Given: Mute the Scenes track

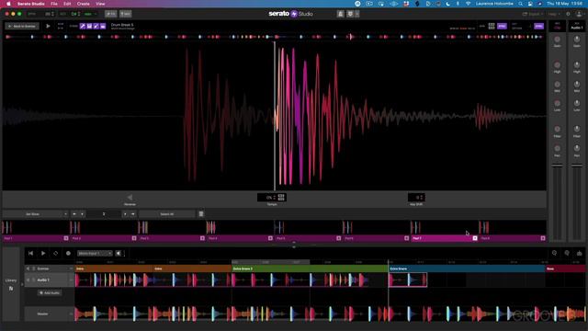Looking at the screenshot, I should tap(28, 268).
